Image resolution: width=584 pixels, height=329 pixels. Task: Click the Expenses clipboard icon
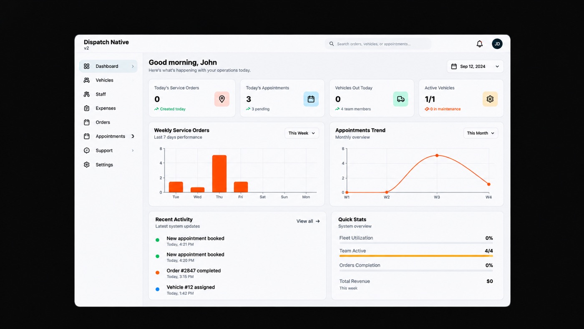pos(87,108)
